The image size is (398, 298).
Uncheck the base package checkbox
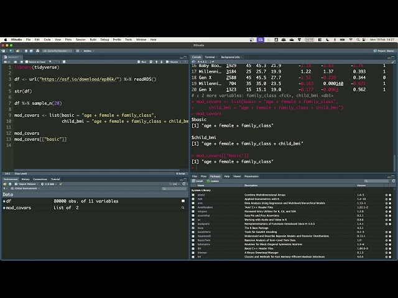pos(193,228)
